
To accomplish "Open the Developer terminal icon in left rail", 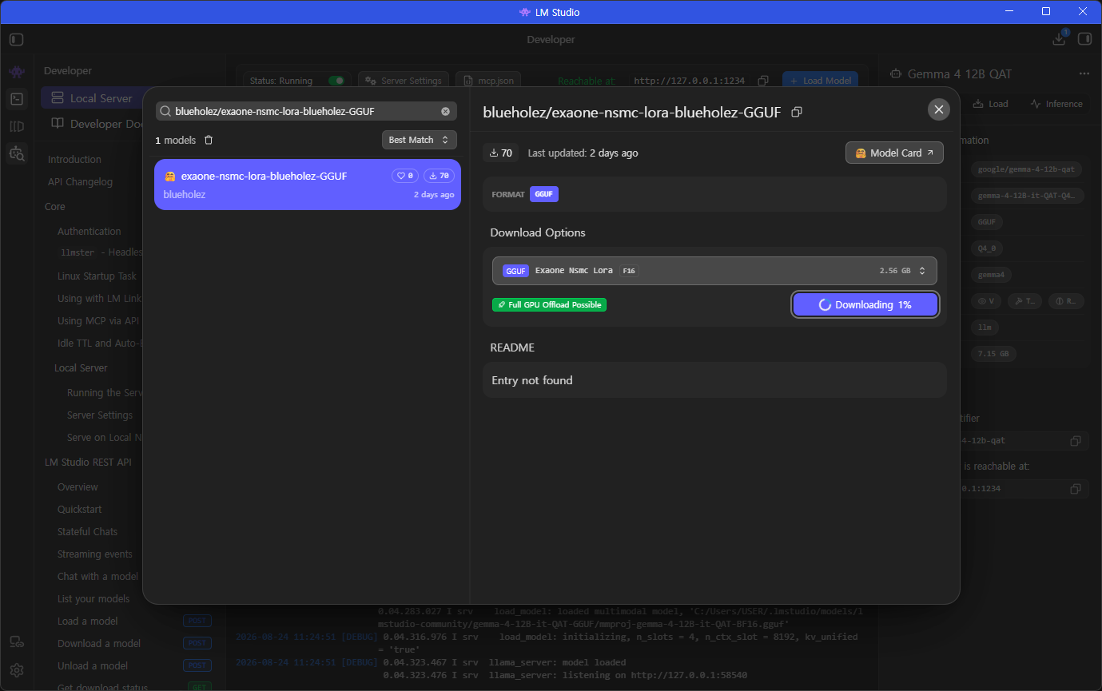I will point(17,99).
